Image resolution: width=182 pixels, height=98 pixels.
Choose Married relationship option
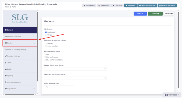tap(46, 43)
